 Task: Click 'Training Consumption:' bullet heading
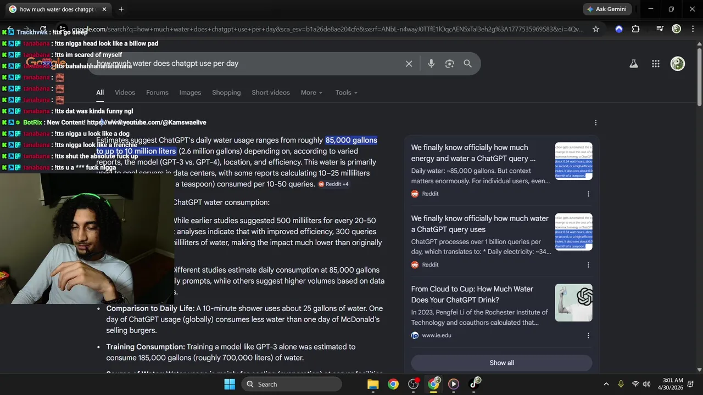pos(146,347)
